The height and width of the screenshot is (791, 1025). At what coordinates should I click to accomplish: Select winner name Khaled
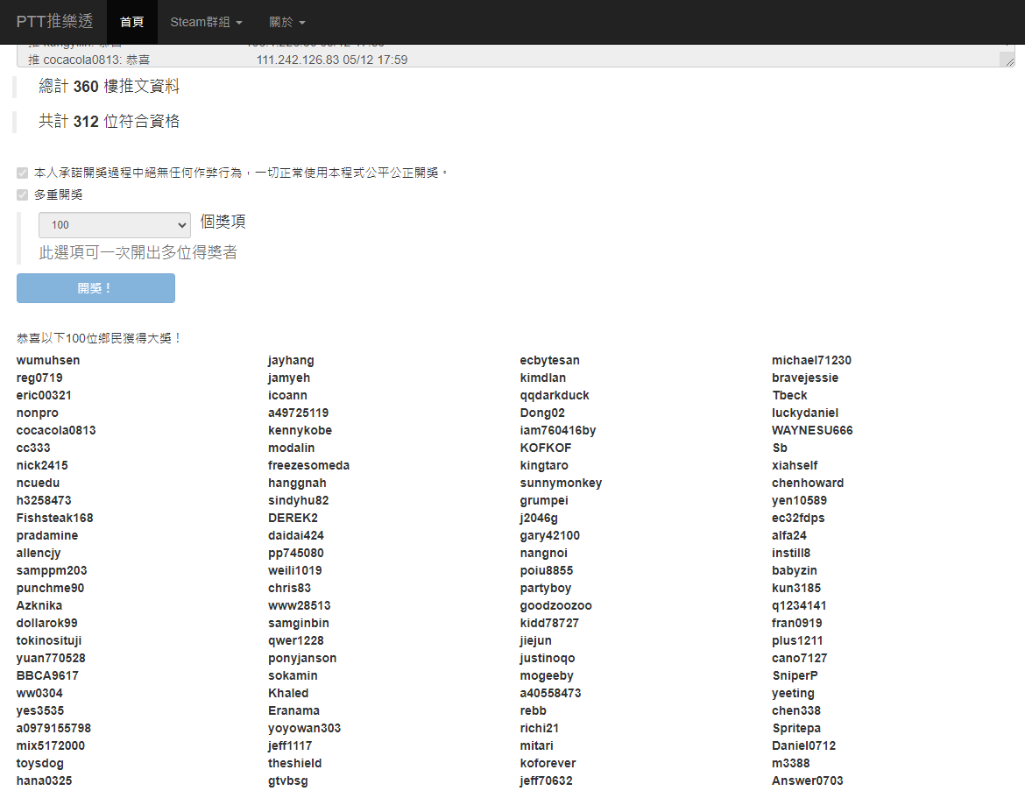pos(288,693)
